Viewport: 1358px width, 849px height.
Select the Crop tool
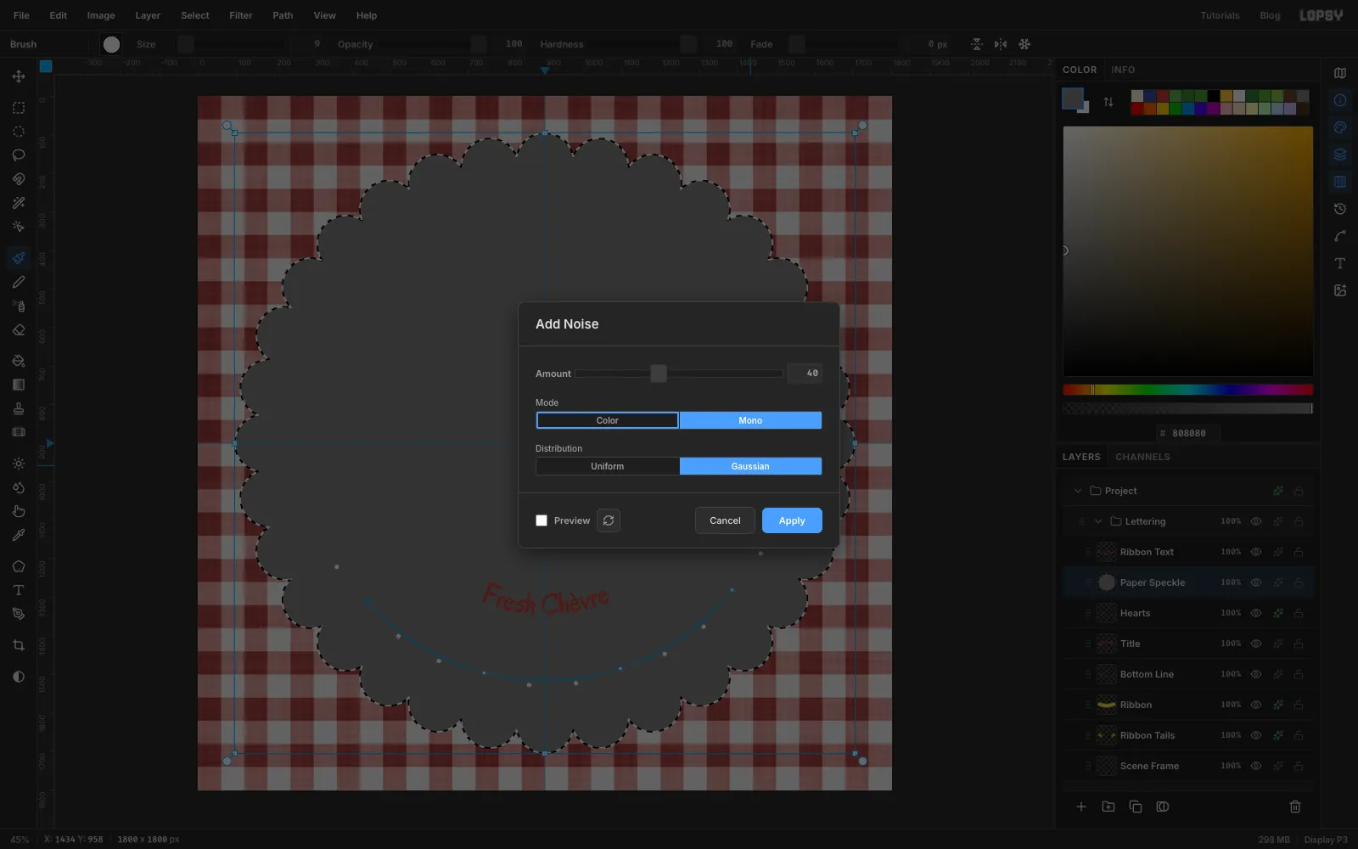click(18, 645)
